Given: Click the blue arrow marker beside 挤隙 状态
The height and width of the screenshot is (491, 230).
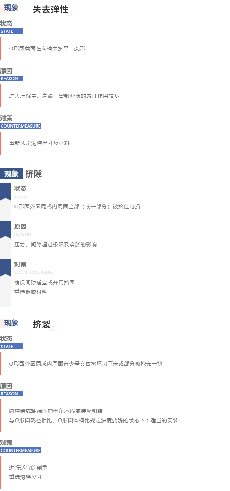Looking at the screenshot, I should [6, 192].
